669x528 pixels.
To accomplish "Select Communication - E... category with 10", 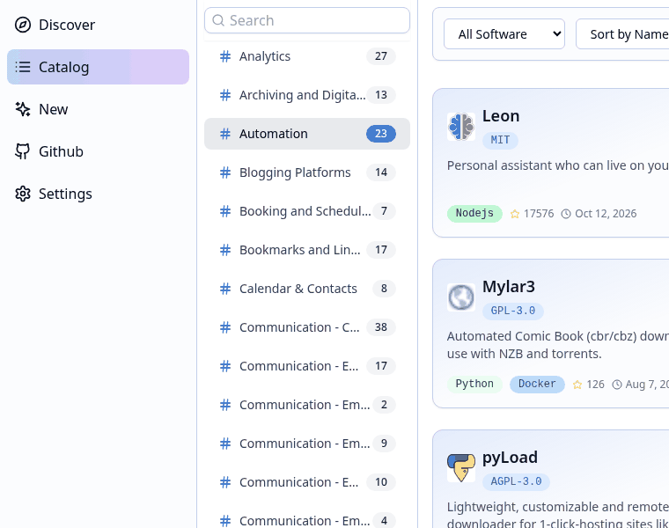I will pyautogui.click(x=306, y=482).
